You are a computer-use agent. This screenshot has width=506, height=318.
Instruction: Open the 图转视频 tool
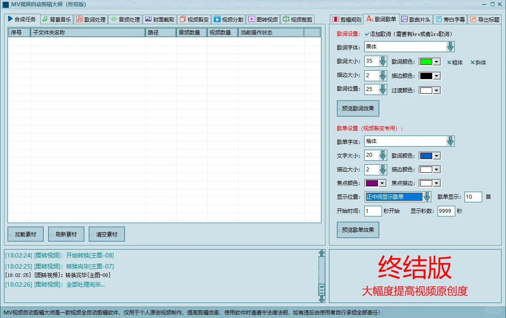coord(264,19)
